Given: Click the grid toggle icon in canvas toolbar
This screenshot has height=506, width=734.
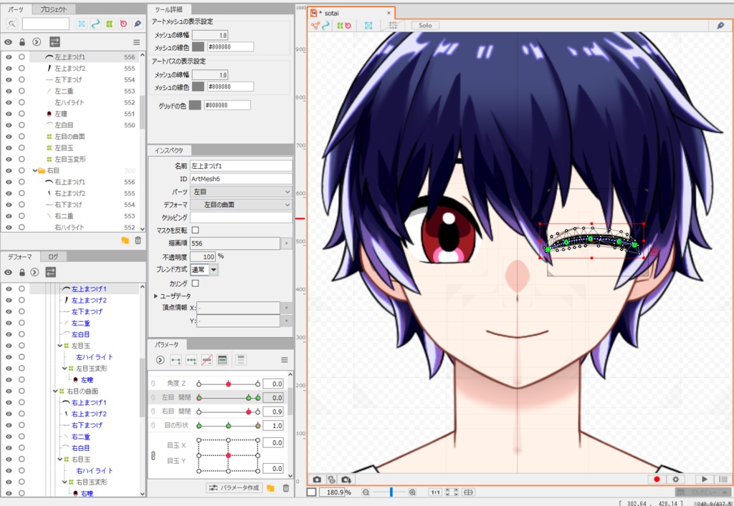Looking at the screenshot, I should [x=394, y=25].
